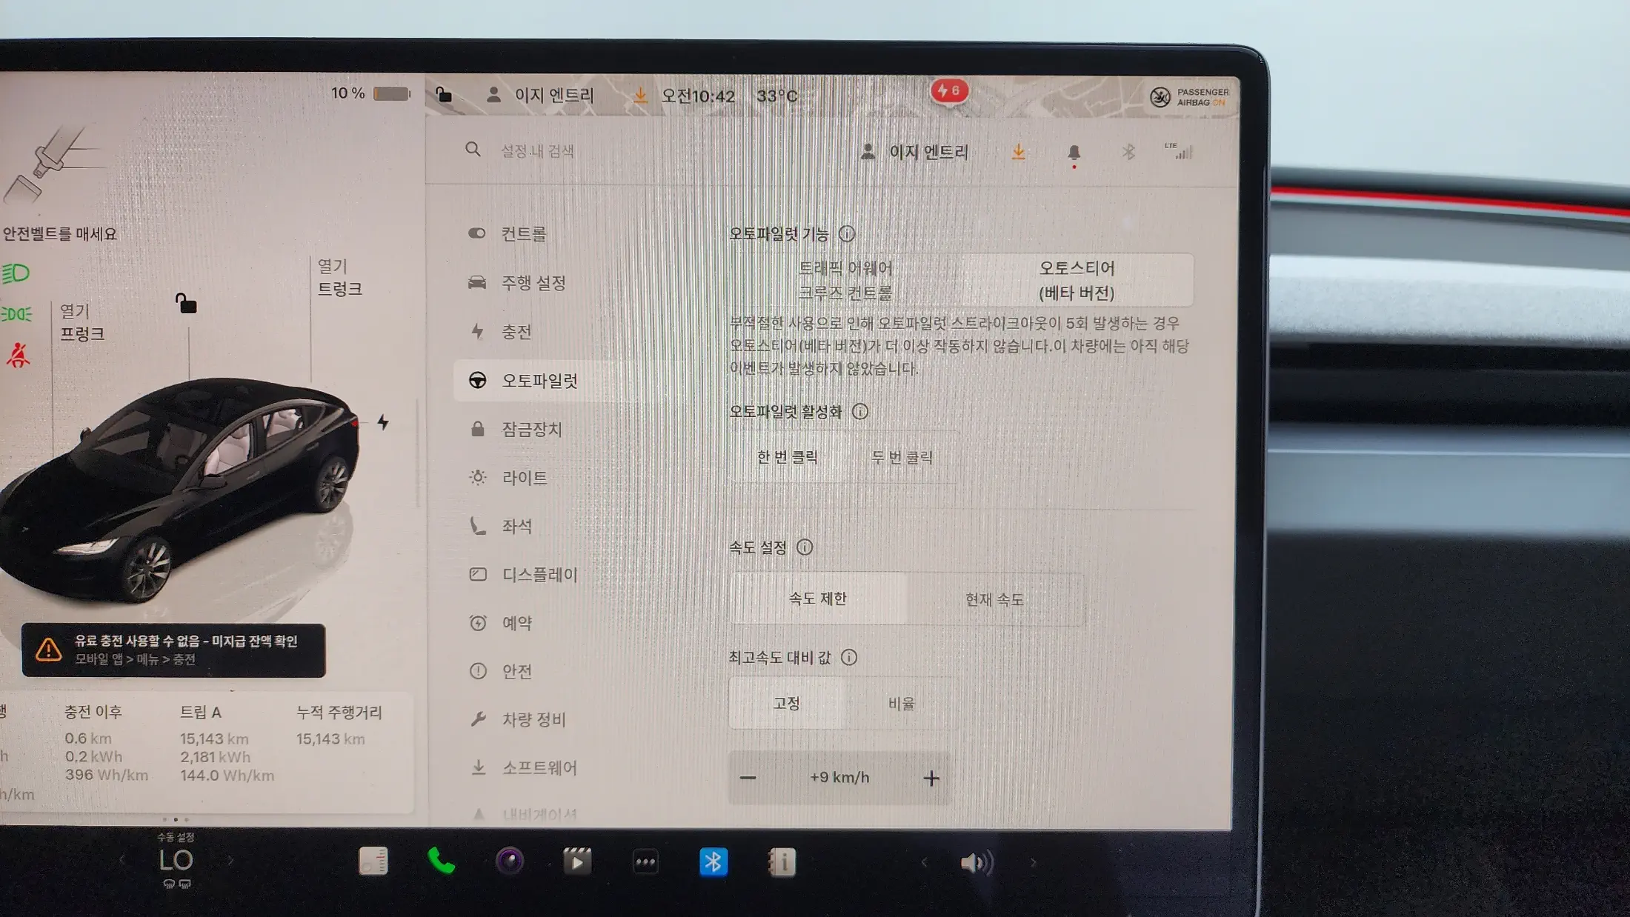Tap the search magnifier icon in settings
1630x917 pixels.
[473, 150]
